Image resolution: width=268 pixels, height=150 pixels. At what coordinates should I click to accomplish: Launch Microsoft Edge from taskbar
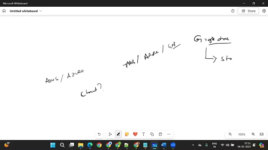[x=90, y=145]
